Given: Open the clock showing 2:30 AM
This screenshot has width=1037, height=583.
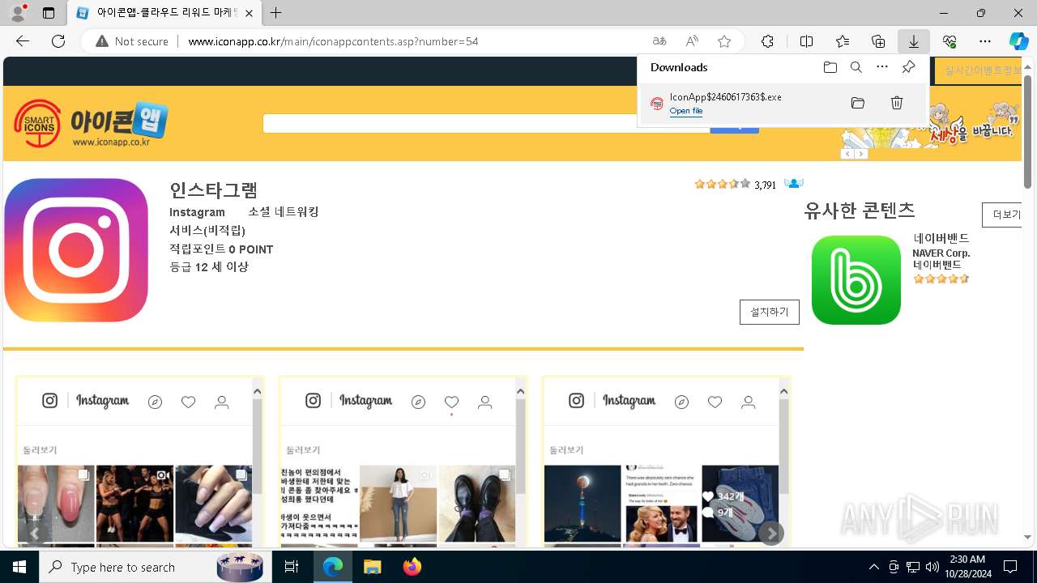Looking at the screenshot, I should point(967,567).
